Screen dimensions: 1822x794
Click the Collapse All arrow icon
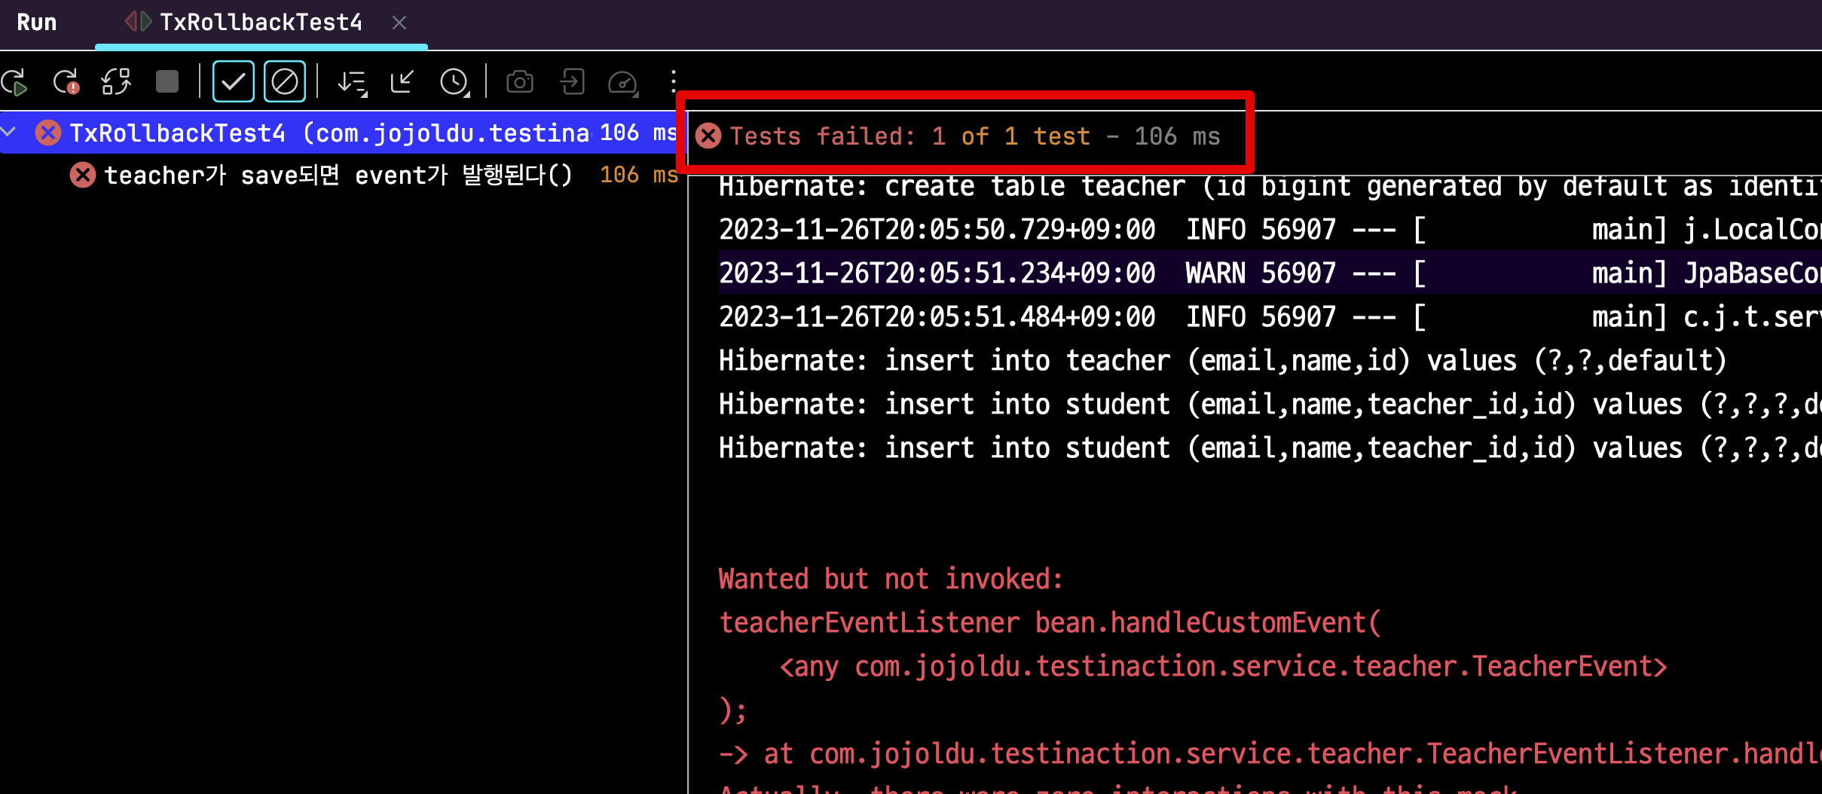coord(402,81)
